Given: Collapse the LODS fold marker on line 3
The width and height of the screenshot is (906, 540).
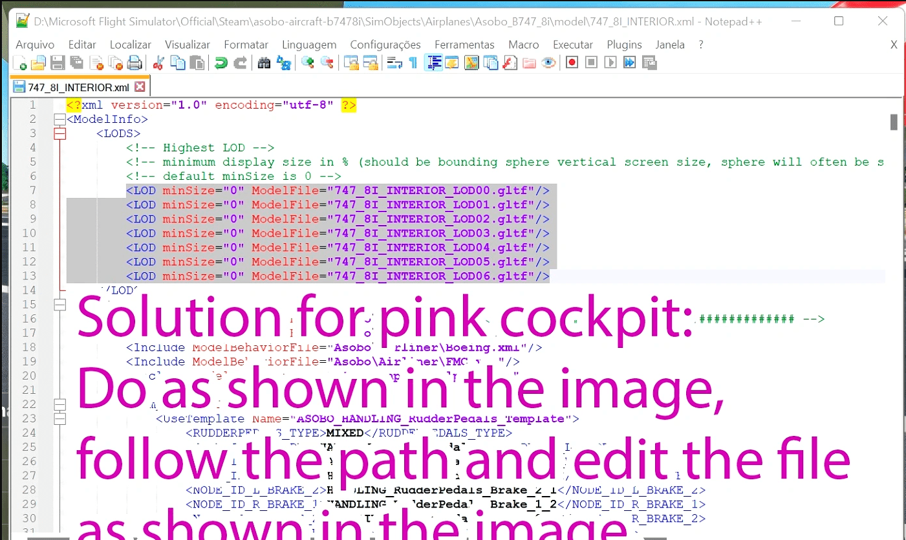Looking at the screenshot, I should click(x=60, y=134).
